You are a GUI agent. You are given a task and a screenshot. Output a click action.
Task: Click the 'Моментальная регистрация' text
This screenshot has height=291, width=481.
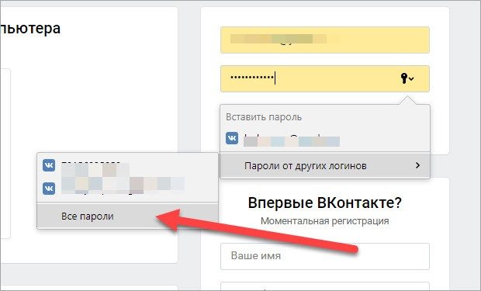(x=325, y=221)
